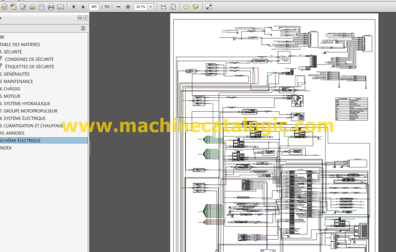
Task: Click the Create PDF icon
Action: click(13, 7)
